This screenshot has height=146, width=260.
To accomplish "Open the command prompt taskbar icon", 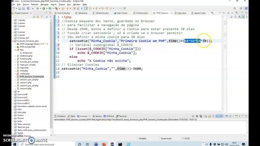I will (x=120, y=144).
